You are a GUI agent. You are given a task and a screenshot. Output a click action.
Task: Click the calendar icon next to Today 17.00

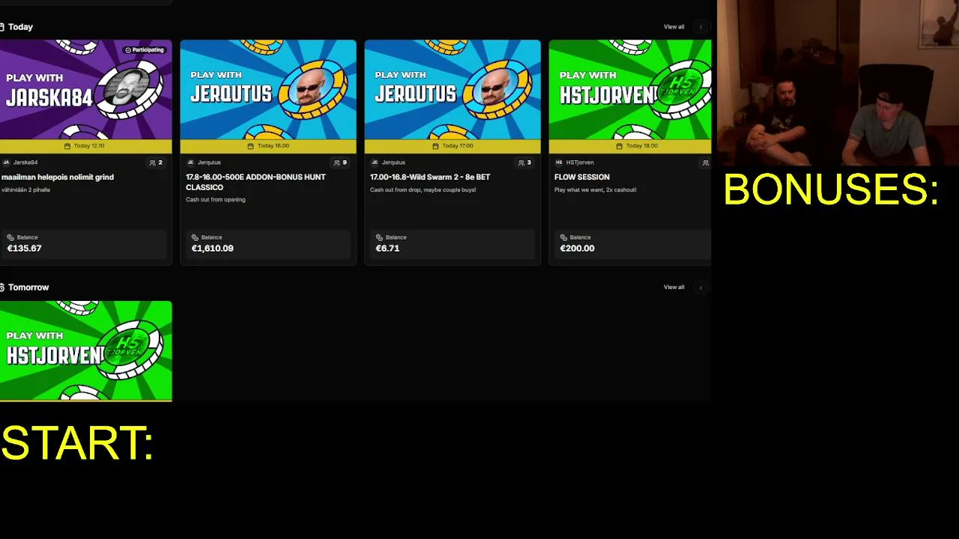pos(435,146)
